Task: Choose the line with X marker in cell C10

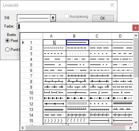Action: [100, 93]
